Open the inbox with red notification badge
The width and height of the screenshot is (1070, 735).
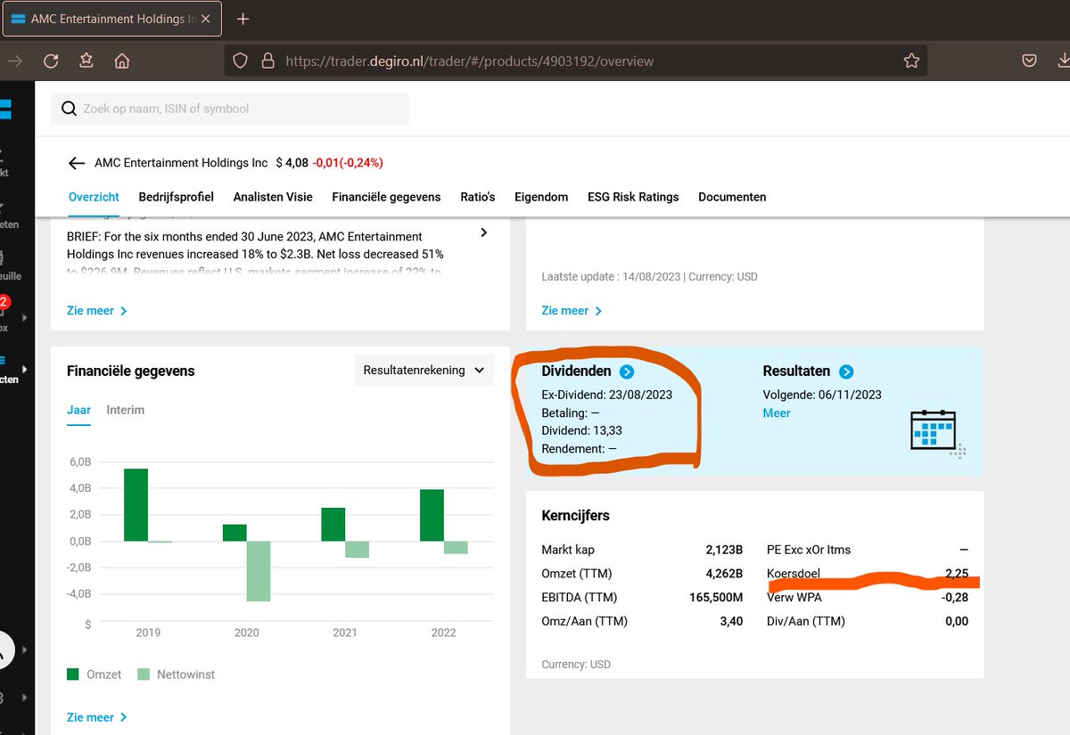4,312
